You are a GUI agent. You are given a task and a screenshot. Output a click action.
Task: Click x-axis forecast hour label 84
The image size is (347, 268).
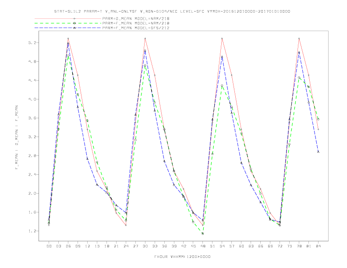click(x=319, y=246)
